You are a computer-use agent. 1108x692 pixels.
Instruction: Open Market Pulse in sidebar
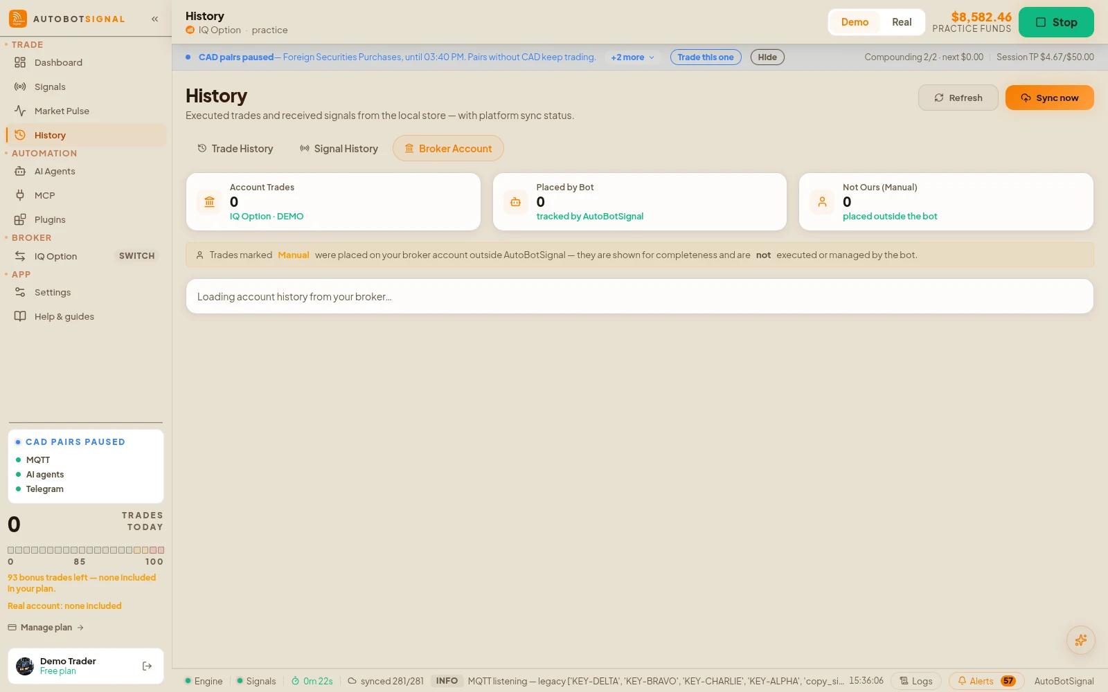(x=86, y=111)
